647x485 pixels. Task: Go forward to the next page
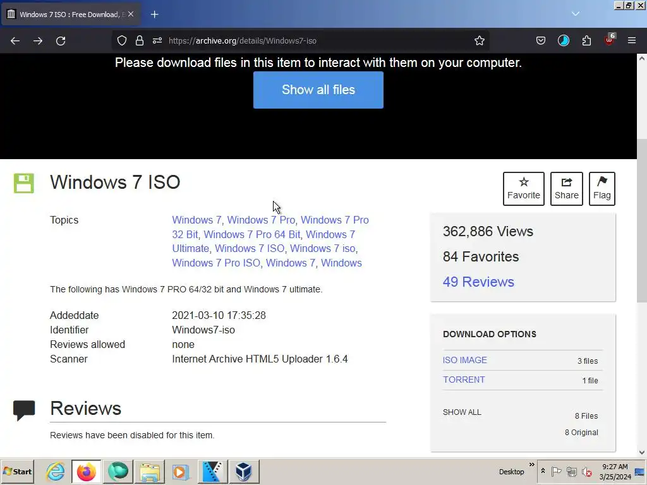38,41
